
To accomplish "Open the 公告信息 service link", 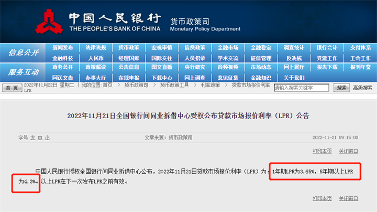I will click(129, 67).
